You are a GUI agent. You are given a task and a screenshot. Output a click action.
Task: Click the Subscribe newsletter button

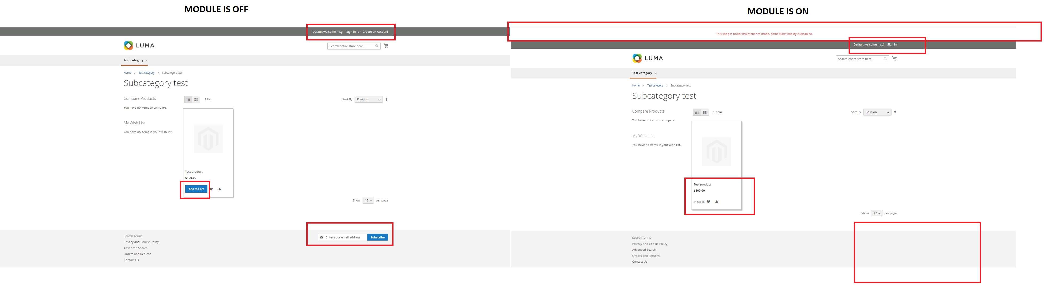(x=377, y=237)
